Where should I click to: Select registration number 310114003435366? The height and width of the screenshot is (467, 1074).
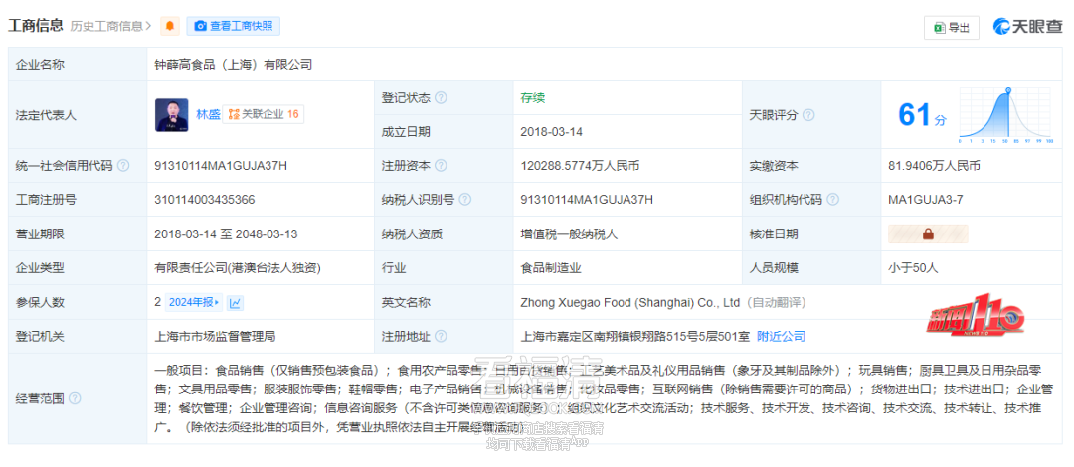206,200
